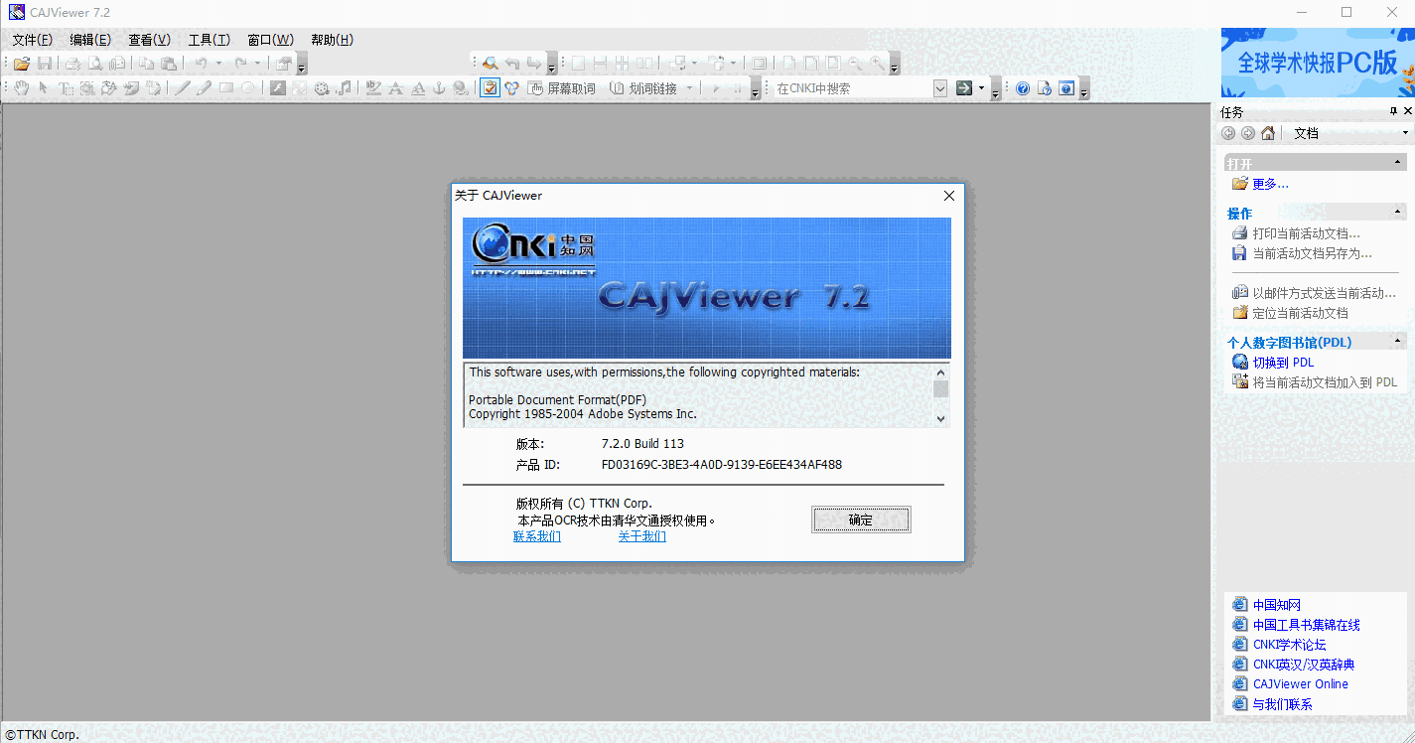Open the CNKI英汉/汉英辞典 link
1415x743 pixels.
[1304, 665]
